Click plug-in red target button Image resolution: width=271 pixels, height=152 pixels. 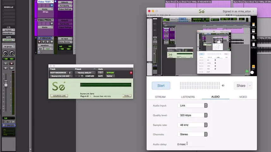click(x=131, y=73)
